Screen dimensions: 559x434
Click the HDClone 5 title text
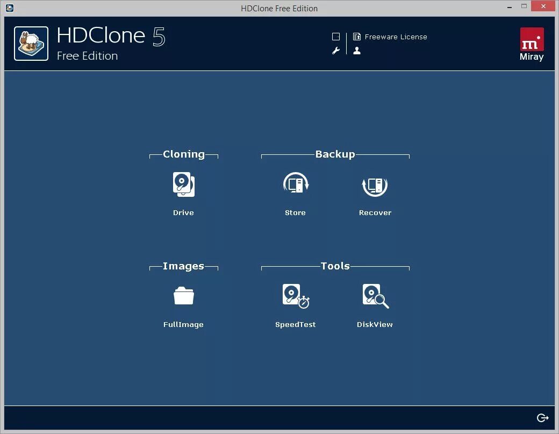coord(111,35)
